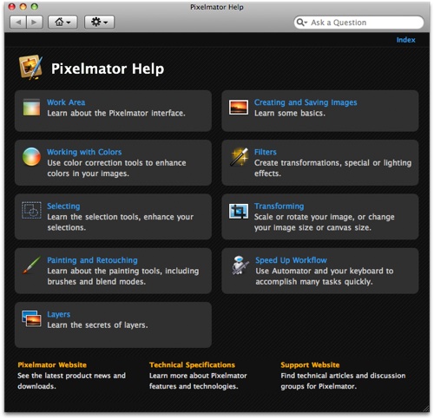Click the text 'Learn about the Pixelmator interface.'
This screenshot has height=419, width=434.
click(116, 113)
